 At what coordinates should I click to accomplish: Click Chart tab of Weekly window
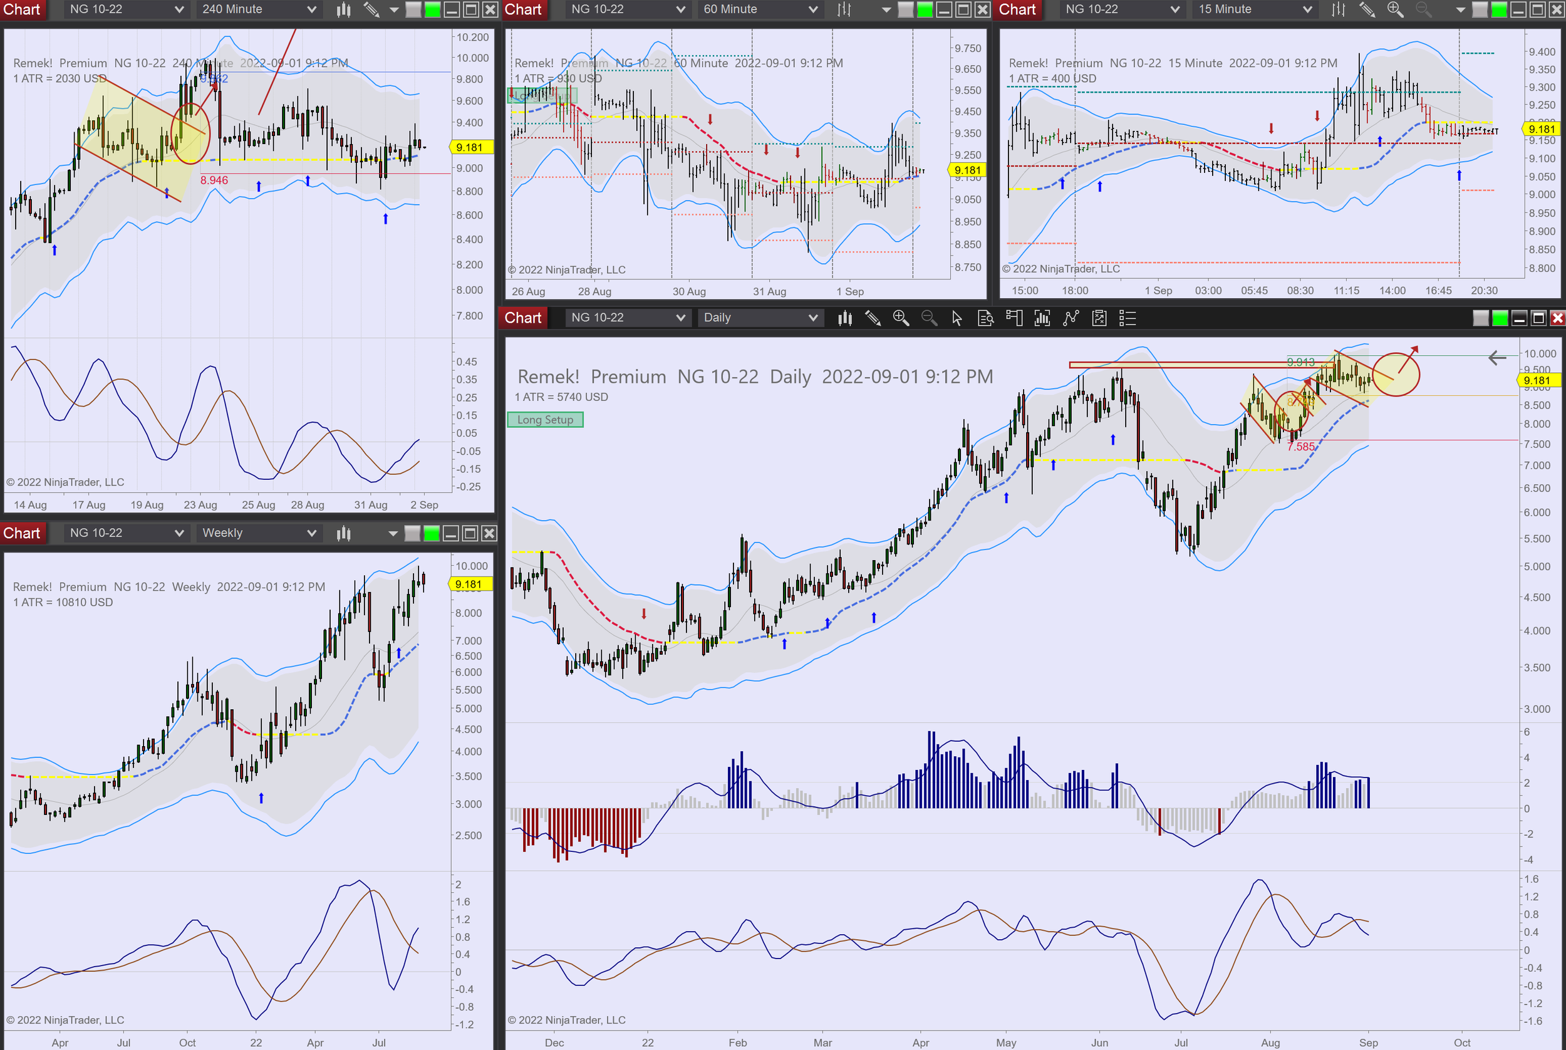23,533
